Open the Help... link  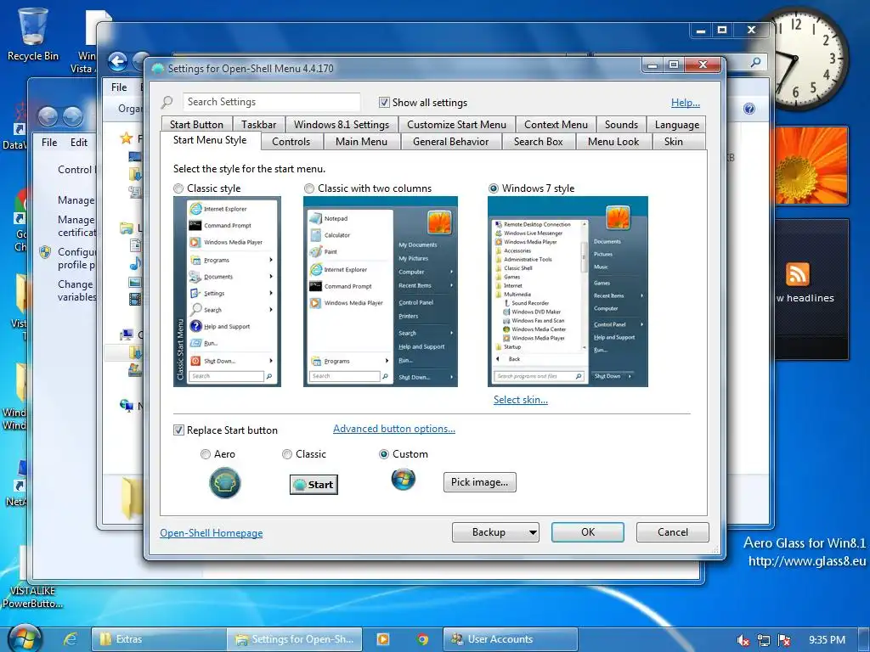tap(686, 103)
